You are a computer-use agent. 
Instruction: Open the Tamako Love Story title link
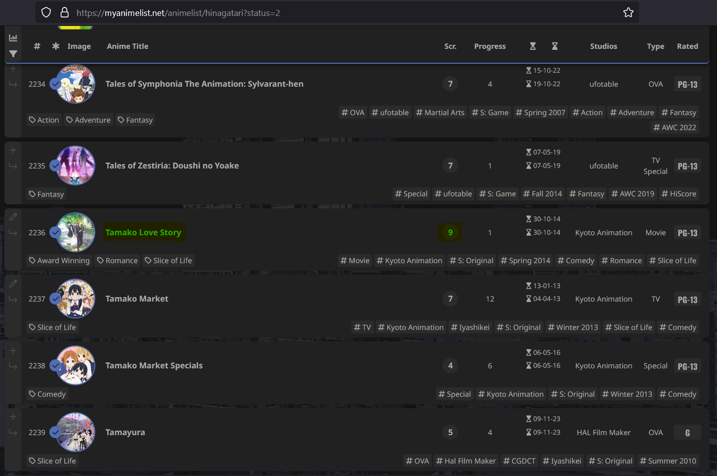[x=143, y=232]
